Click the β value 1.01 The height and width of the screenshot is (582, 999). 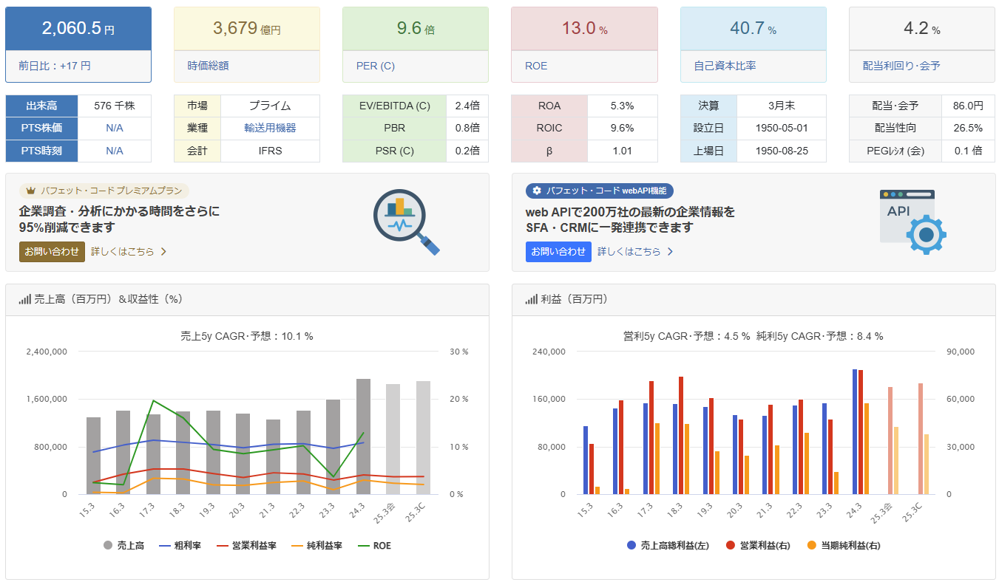(623, 151)
